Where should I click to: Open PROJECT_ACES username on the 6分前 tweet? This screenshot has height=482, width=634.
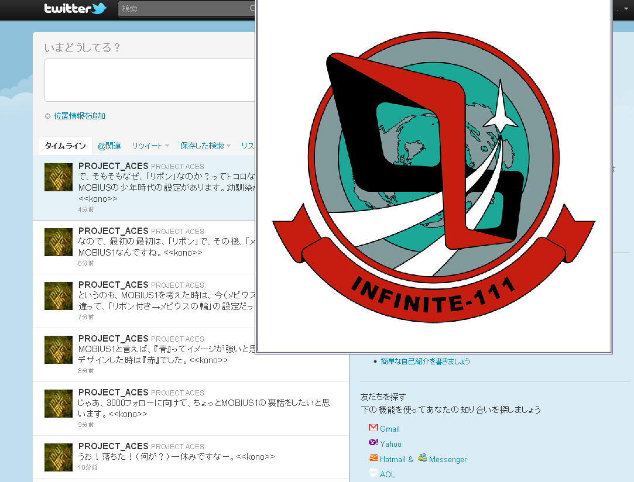113,231
